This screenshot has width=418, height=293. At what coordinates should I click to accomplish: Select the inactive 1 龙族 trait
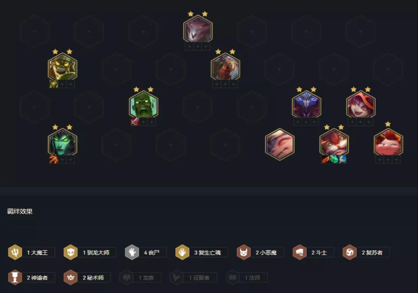coord(140,278)
